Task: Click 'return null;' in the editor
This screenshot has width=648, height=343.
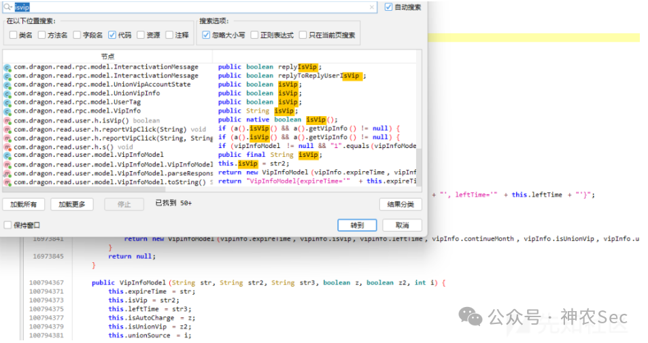Action: (132, 256)
